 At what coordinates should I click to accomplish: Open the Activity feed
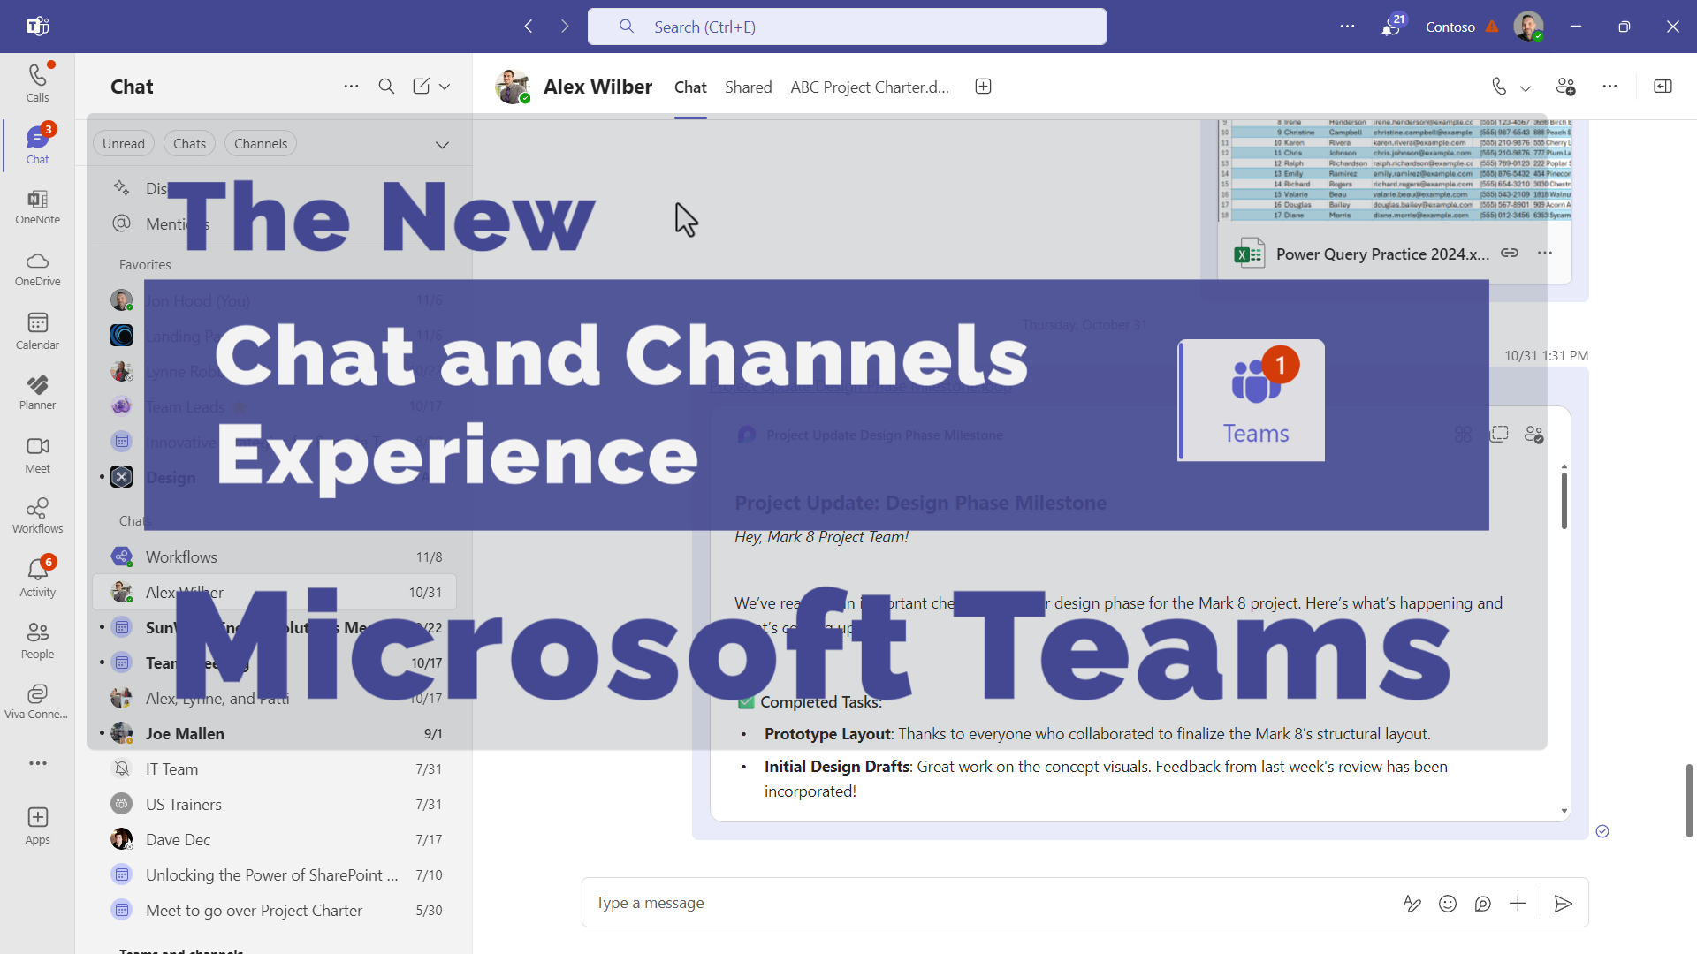tap(36, 576)
